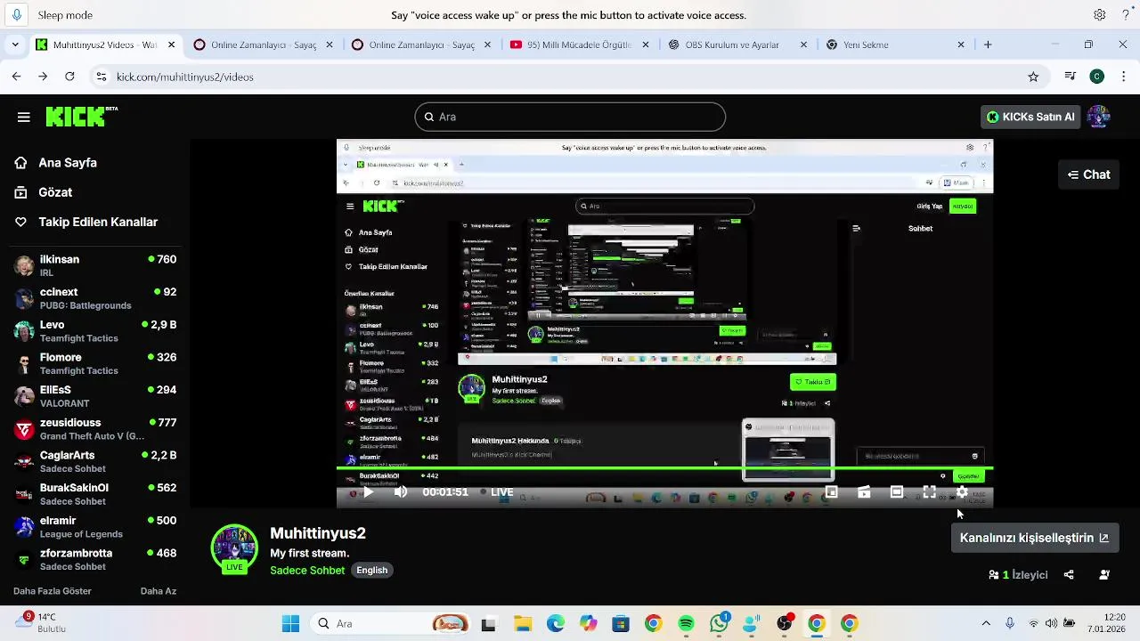Show hidden system tray icons
The height and width of the screenshot is (641, 1140).
(x=986, y=623)
